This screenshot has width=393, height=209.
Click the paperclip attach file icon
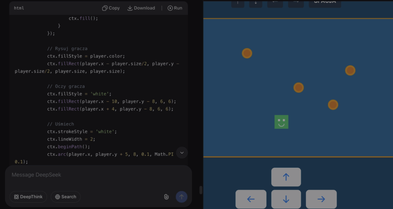coord(166,197)
